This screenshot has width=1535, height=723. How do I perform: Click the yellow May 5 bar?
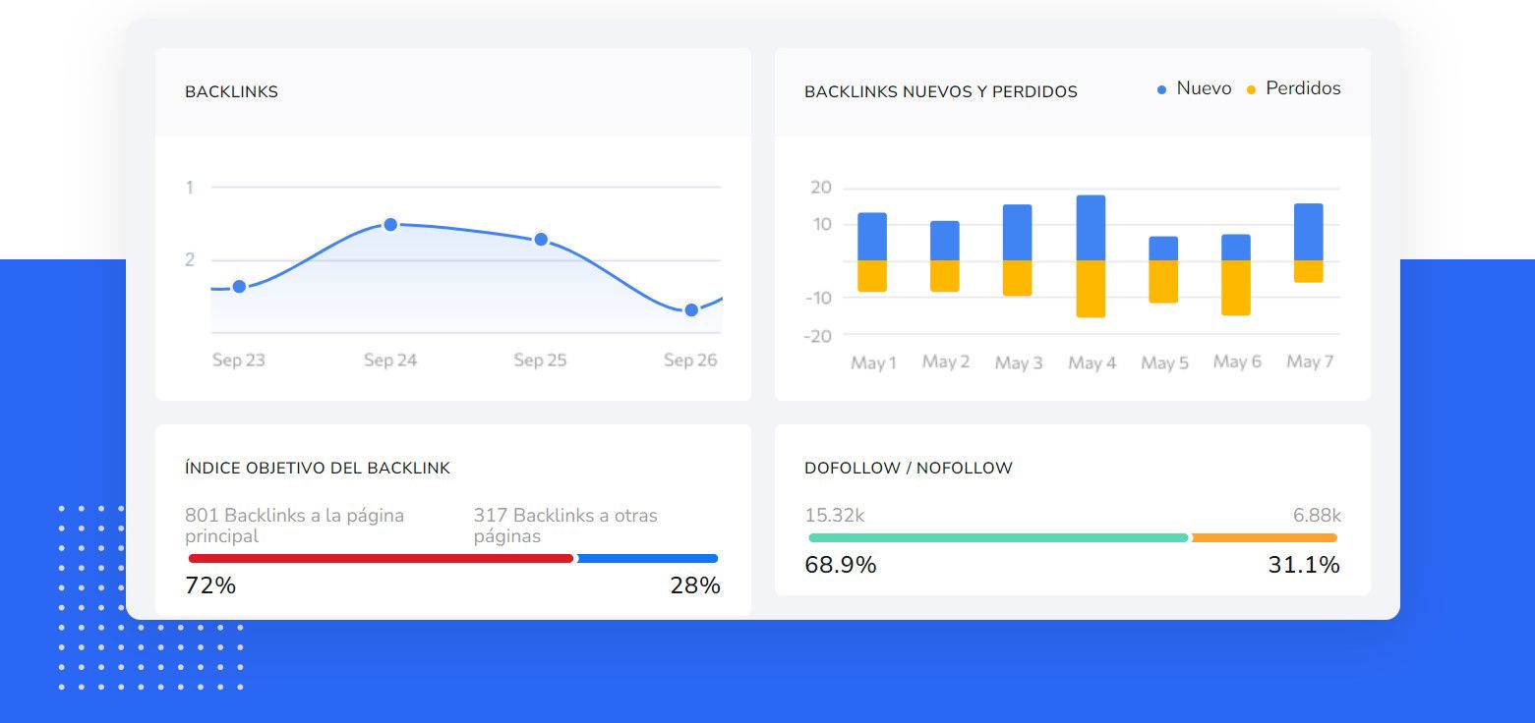coord(1163,282)
